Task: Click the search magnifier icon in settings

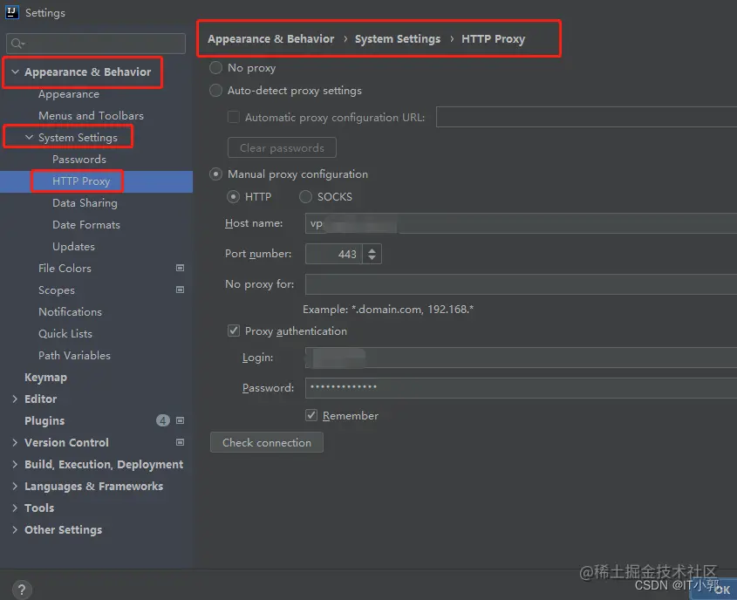Action: 16,44
